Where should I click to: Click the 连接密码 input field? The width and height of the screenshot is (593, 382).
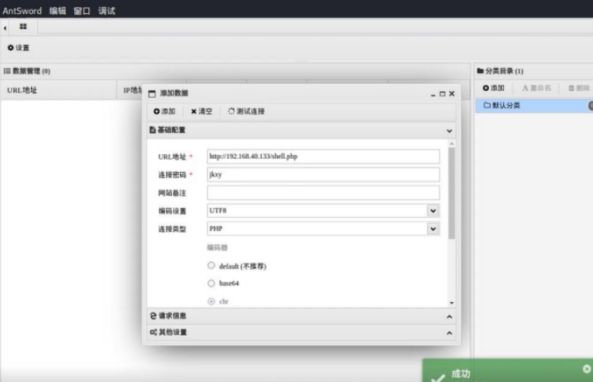(x=323, y=175)
